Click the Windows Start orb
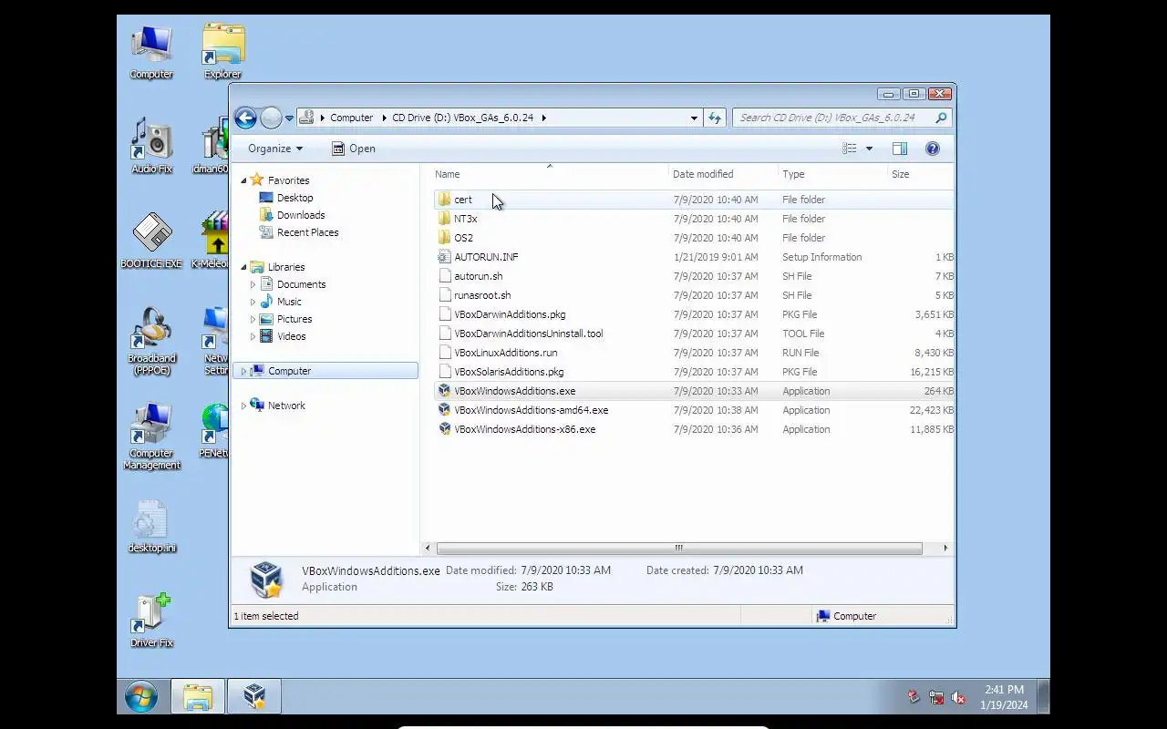 pos(140,697)
